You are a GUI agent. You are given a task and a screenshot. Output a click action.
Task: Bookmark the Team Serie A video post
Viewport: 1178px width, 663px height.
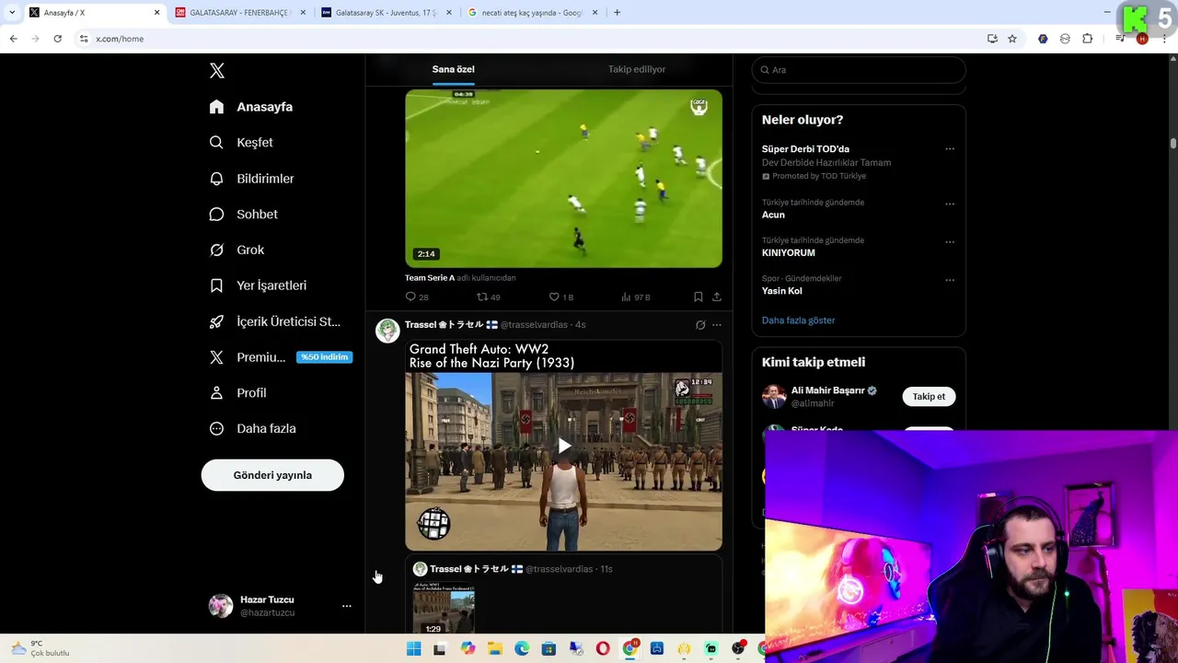[x=699, y=297]
